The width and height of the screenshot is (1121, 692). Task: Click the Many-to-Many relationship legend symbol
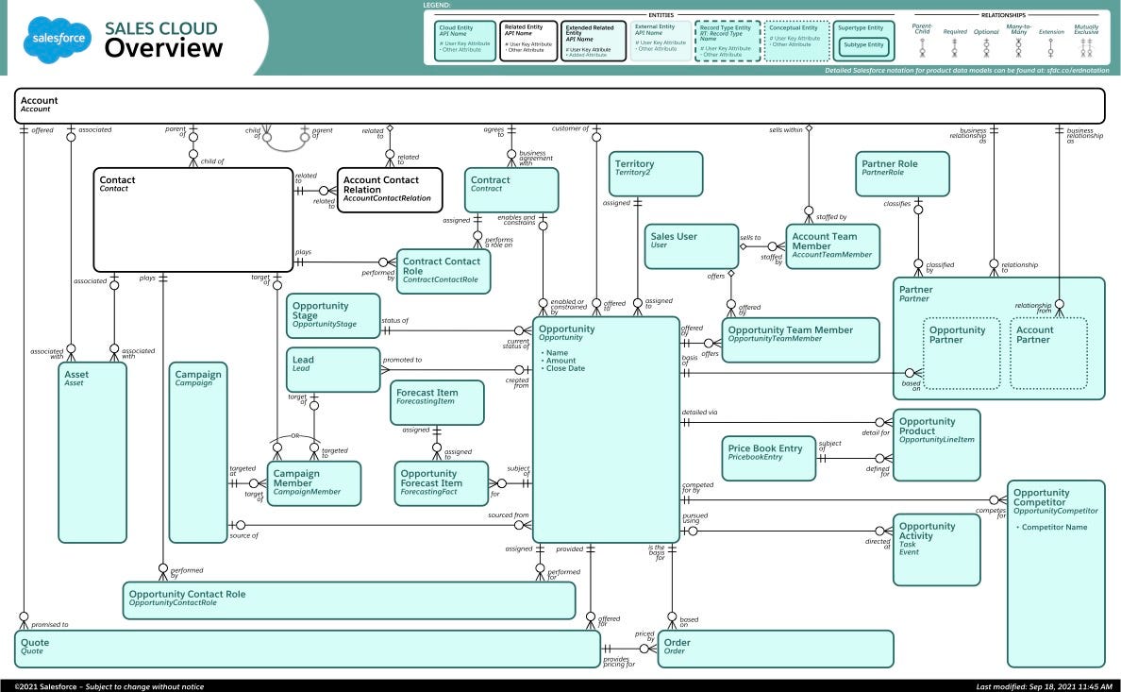pyautogui.click(x=1019, y=48)
